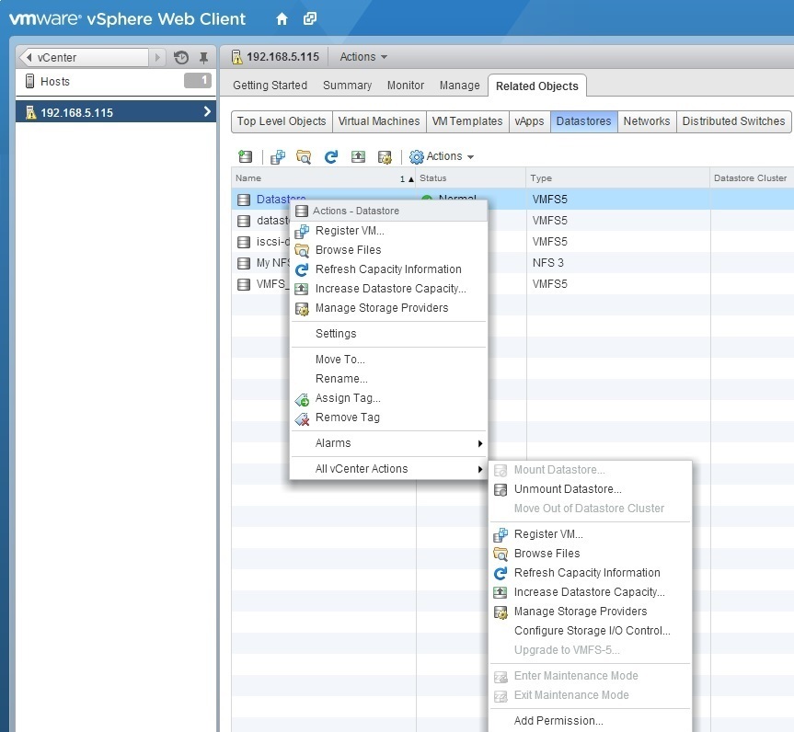Click the Type column header
Image resolution: width=794 pixels, height=732 pixels.
[617, 178]
